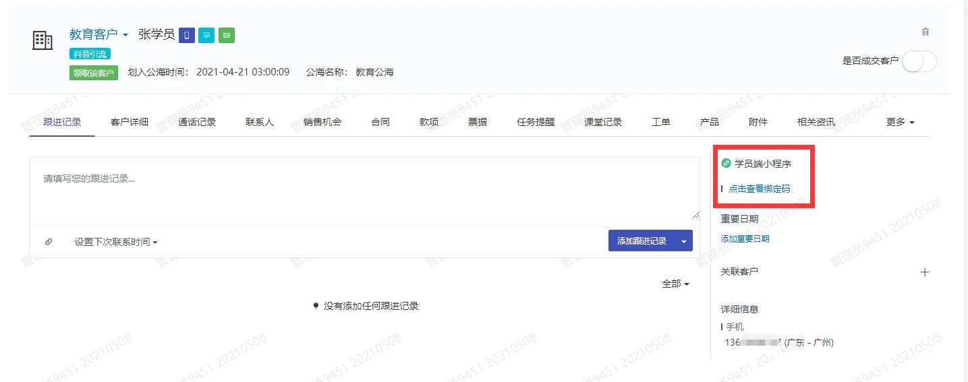Image resolution: width=968 pixels, height=382 pixels.
Task: Switch to the 跟进记录 tab
Action: click(62, 122)
